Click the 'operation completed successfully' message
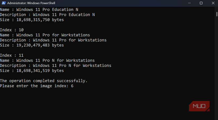218x120 pixels. pyautogui.click(x=44, y=81)
